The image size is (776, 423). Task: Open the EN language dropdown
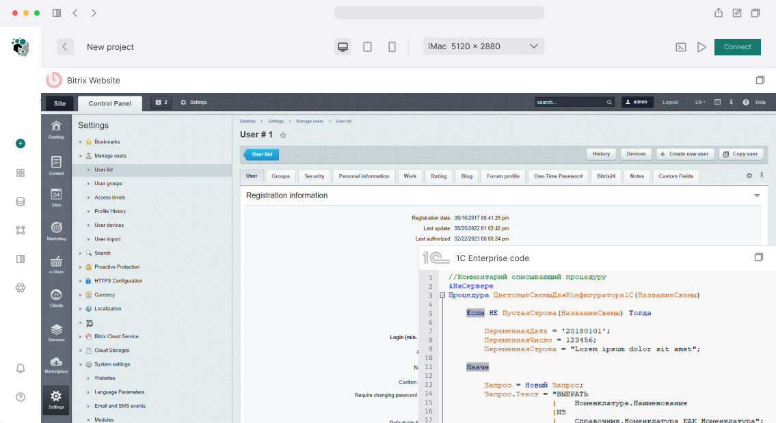coord(700,103)
